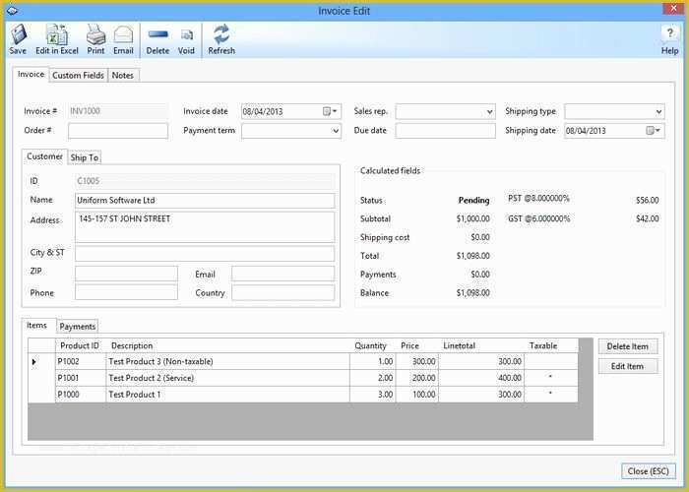Switch to the Payments tab
The width and height of the screenshot is (689, 492).
(x=78, y=327)
